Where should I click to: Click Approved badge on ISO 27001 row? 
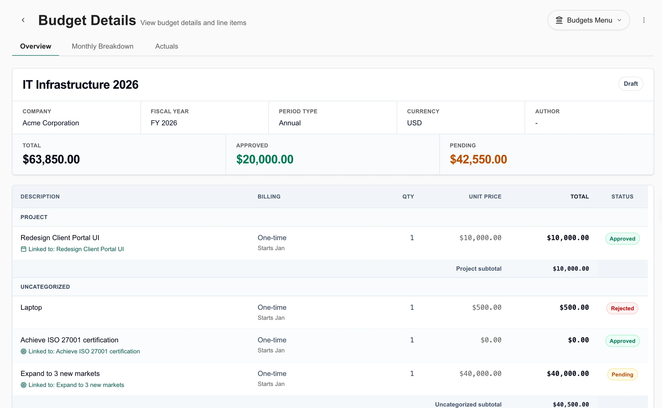[x=622, y=341]
